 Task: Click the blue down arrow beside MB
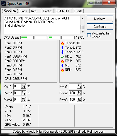tap(62, 65)
